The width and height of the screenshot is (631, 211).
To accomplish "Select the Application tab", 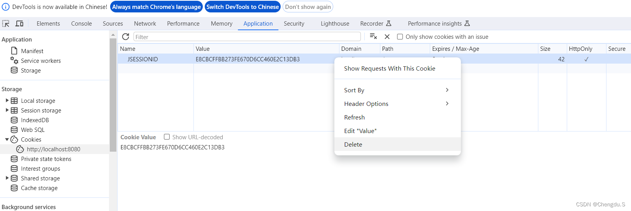I will (258, 24).
